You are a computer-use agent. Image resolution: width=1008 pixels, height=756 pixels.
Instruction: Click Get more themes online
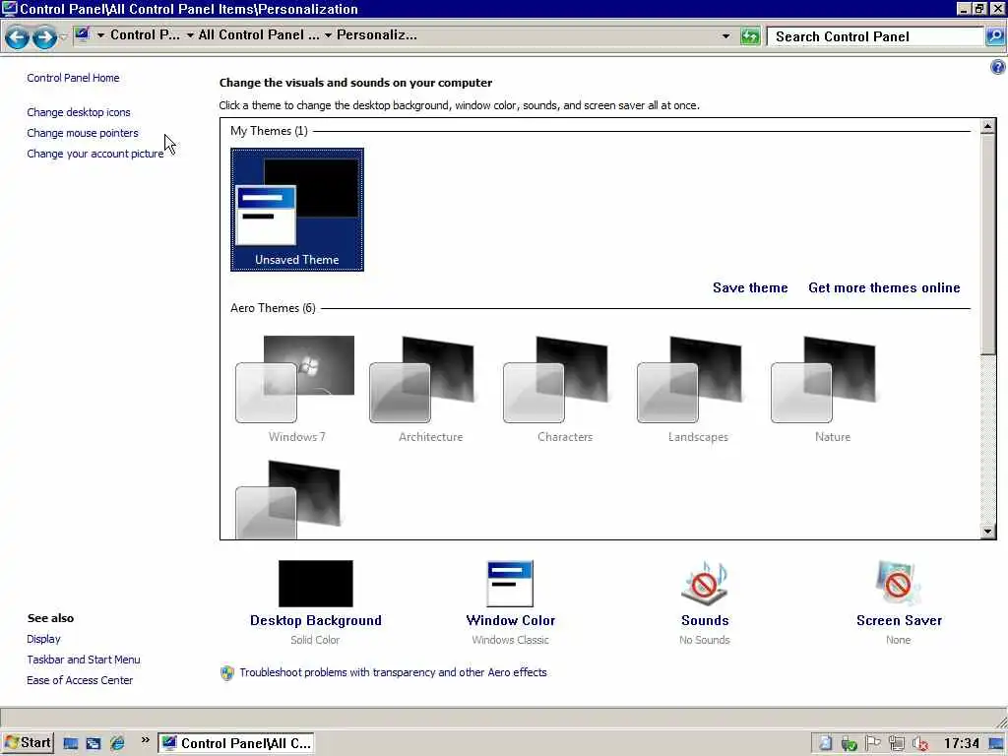tap(885, 288)
